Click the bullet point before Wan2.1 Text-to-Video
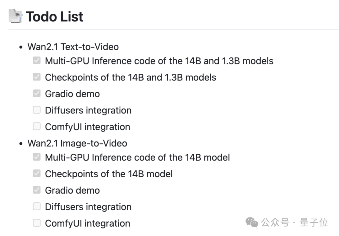 pyautogui.click(x=21, y=47)
